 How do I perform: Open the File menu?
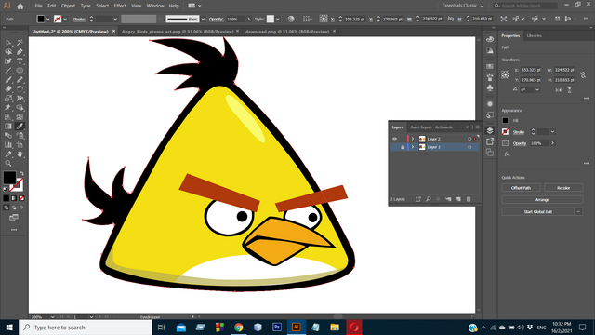pyautogui.click(x=38, y=6)
